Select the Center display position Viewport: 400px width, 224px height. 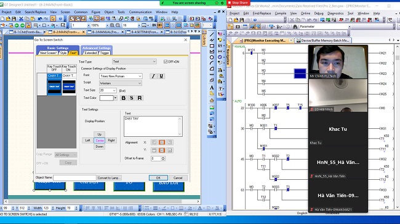(100, 141)
